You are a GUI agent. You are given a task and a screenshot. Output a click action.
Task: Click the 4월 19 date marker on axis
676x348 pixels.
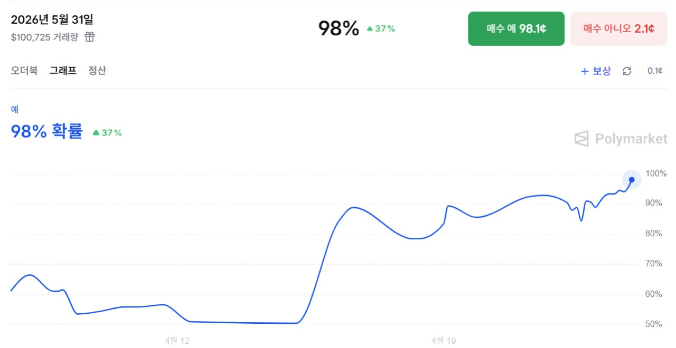click(444, 341)
